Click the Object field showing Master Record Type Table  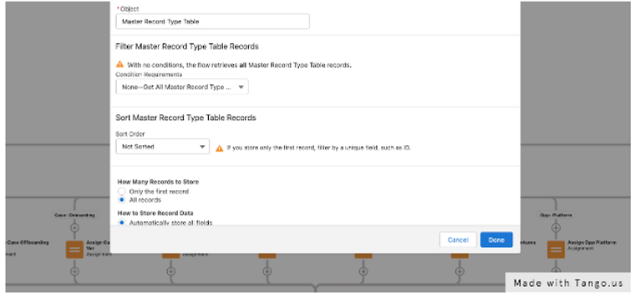click(213, 22)
